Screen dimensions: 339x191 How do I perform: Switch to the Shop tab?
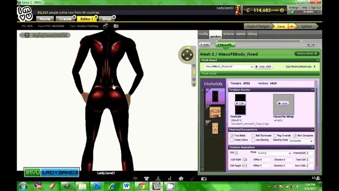click(106, 19)
